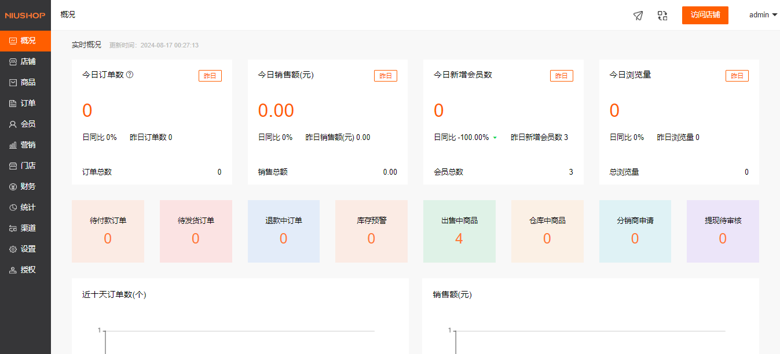Toggle 昨日 view on the 今日订单数 card
Image resolution: width=780 pixels, height=354 pixels.
pyautogui.click(x=210, y=75)
